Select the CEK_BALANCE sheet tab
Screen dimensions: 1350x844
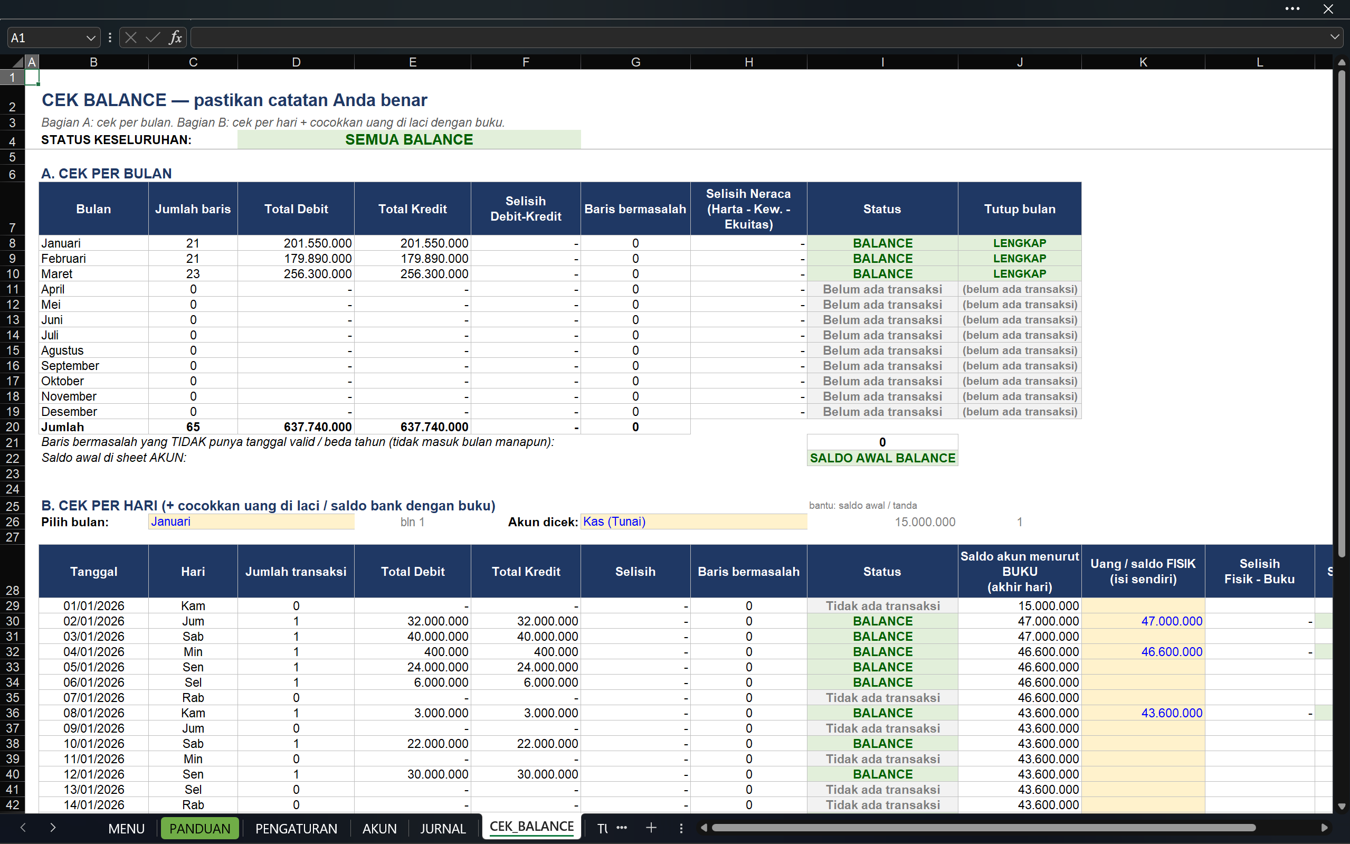pos(531,827)
